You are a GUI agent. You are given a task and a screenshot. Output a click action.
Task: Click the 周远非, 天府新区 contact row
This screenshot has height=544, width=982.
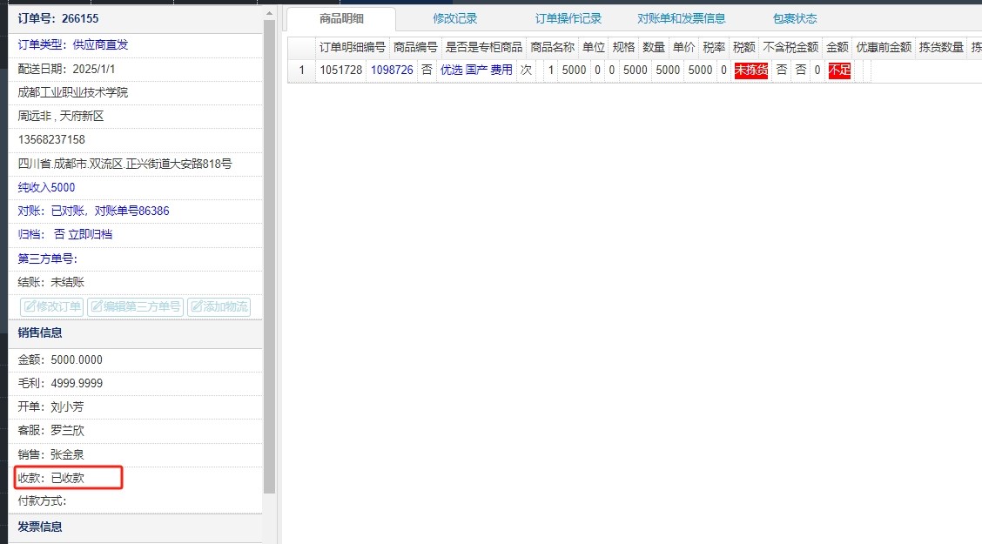coord(135,117)
